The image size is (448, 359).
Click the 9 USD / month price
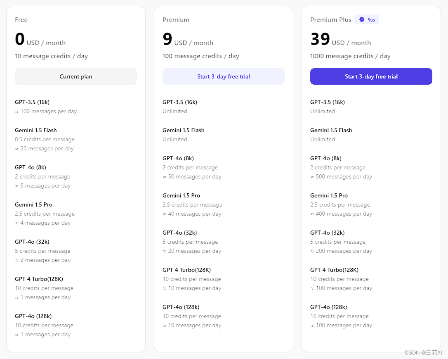point(188,40)
